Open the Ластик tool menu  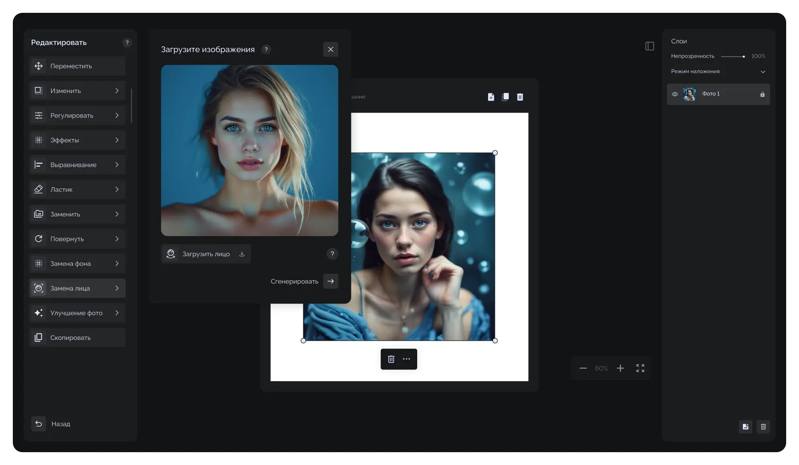(x=77, y=190)
